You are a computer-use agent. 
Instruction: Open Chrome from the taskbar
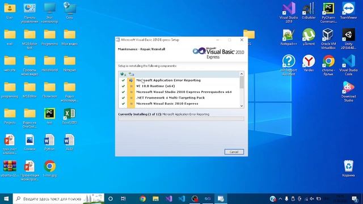pos(142,199)
